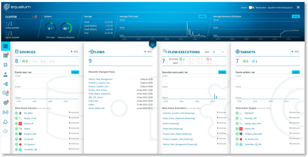The width and height of the screenshot is (308, 157).
Task: Open the notifications bell sidebar icon
Action: pyautogui.click(x=5, y=122)
